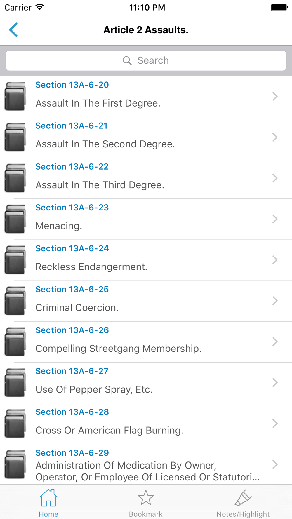Tap the highlighter Notes/Highlight icon
The height and width of the screenshot is (519, 292).
(x=243, y=498)
